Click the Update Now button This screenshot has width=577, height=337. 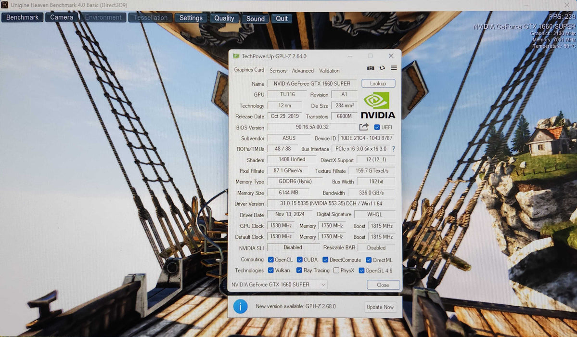[380, 307]
